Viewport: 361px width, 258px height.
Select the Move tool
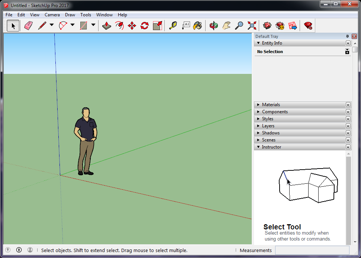click(132, 26)
